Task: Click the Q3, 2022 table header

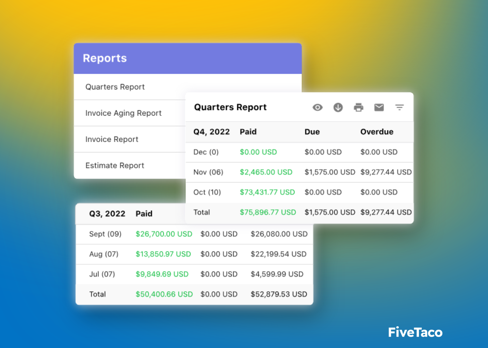Action: coord(107,214)
